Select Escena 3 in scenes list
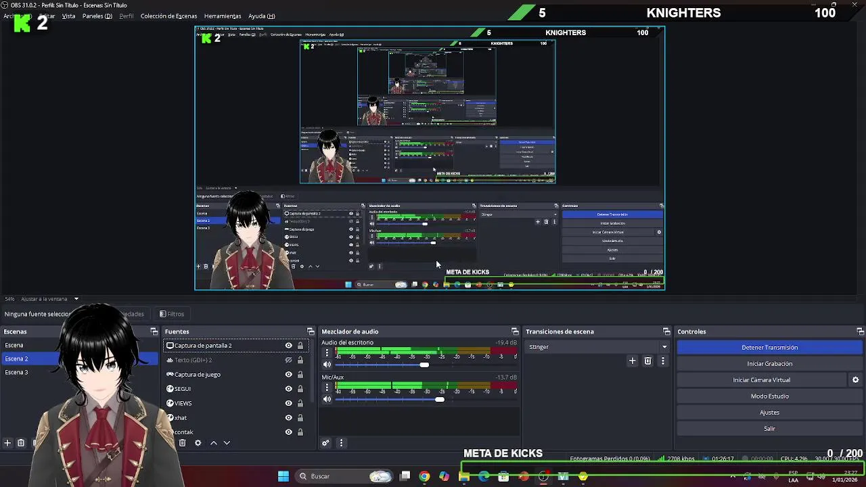The width and height of the screenshot is (866, 487). [x=16, y=373]
